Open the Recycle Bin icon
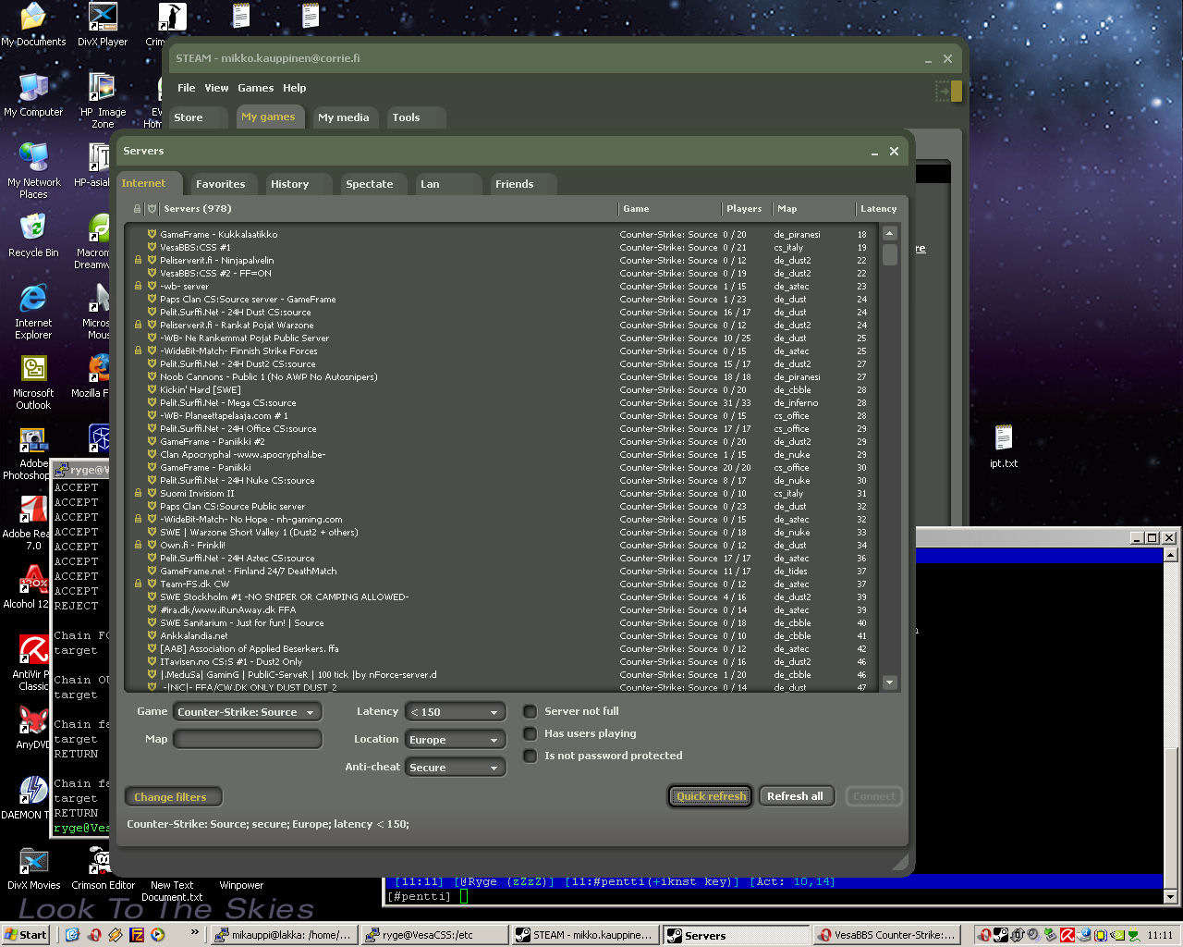This screenshot has height=947, width=1183. 33,235
